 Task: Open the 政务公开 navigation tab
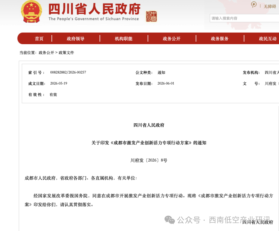click(172, 39)
